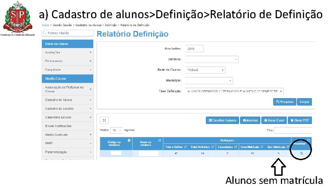Screen dimensions: 335x188
Task: Sort the Total Definidos column
Action: (x=213, y=147)
